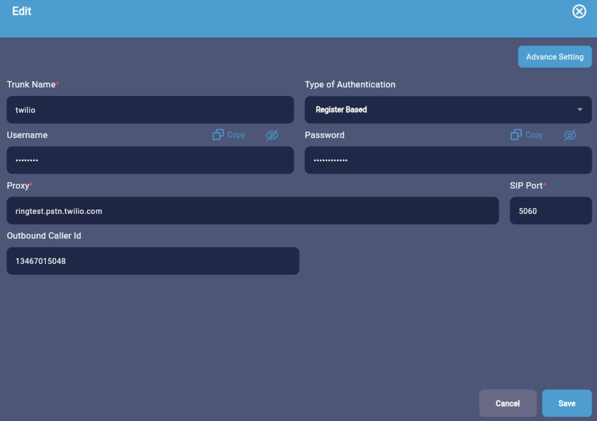597x421 pixels.
Task: Click the copy icon next to Password
Action: [516, 135]
